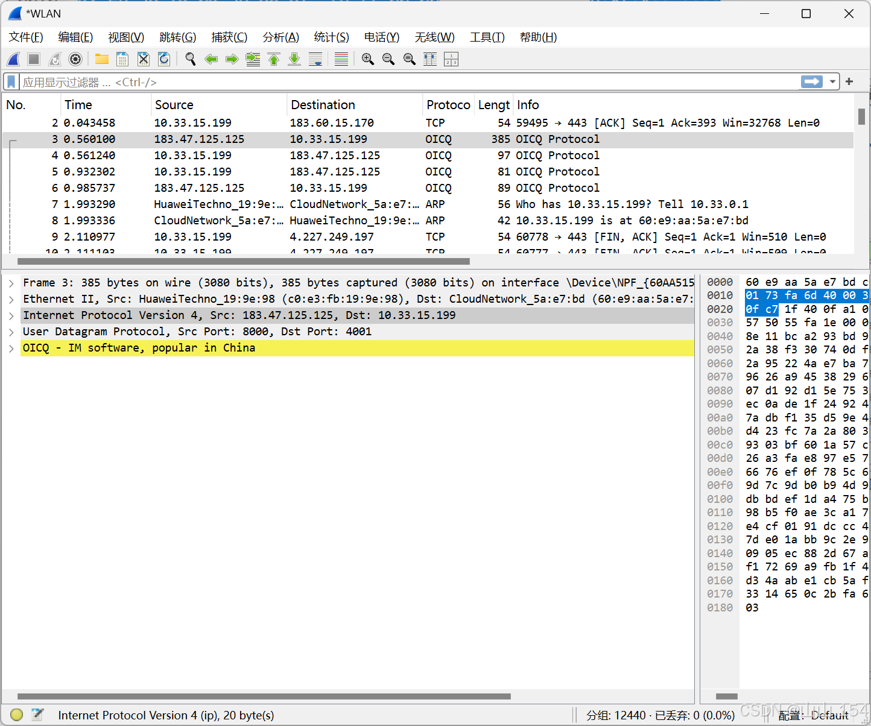
Task: Expand the Ethernet II layer
Action: pos(11,299)
